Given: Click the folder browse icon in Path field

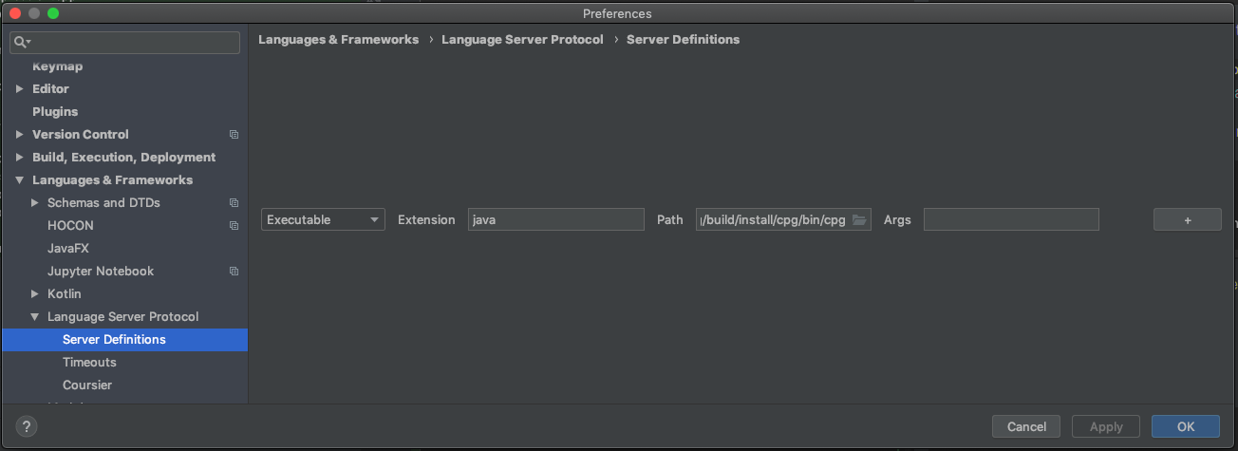Looking at the screenshot, I should [x=859, y=220].
